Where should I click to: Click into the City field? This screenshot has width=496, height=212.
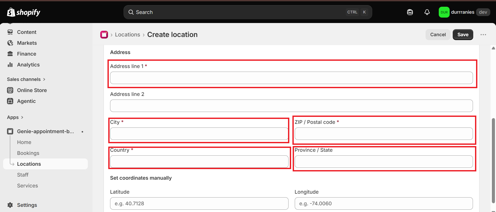point(199,134)
